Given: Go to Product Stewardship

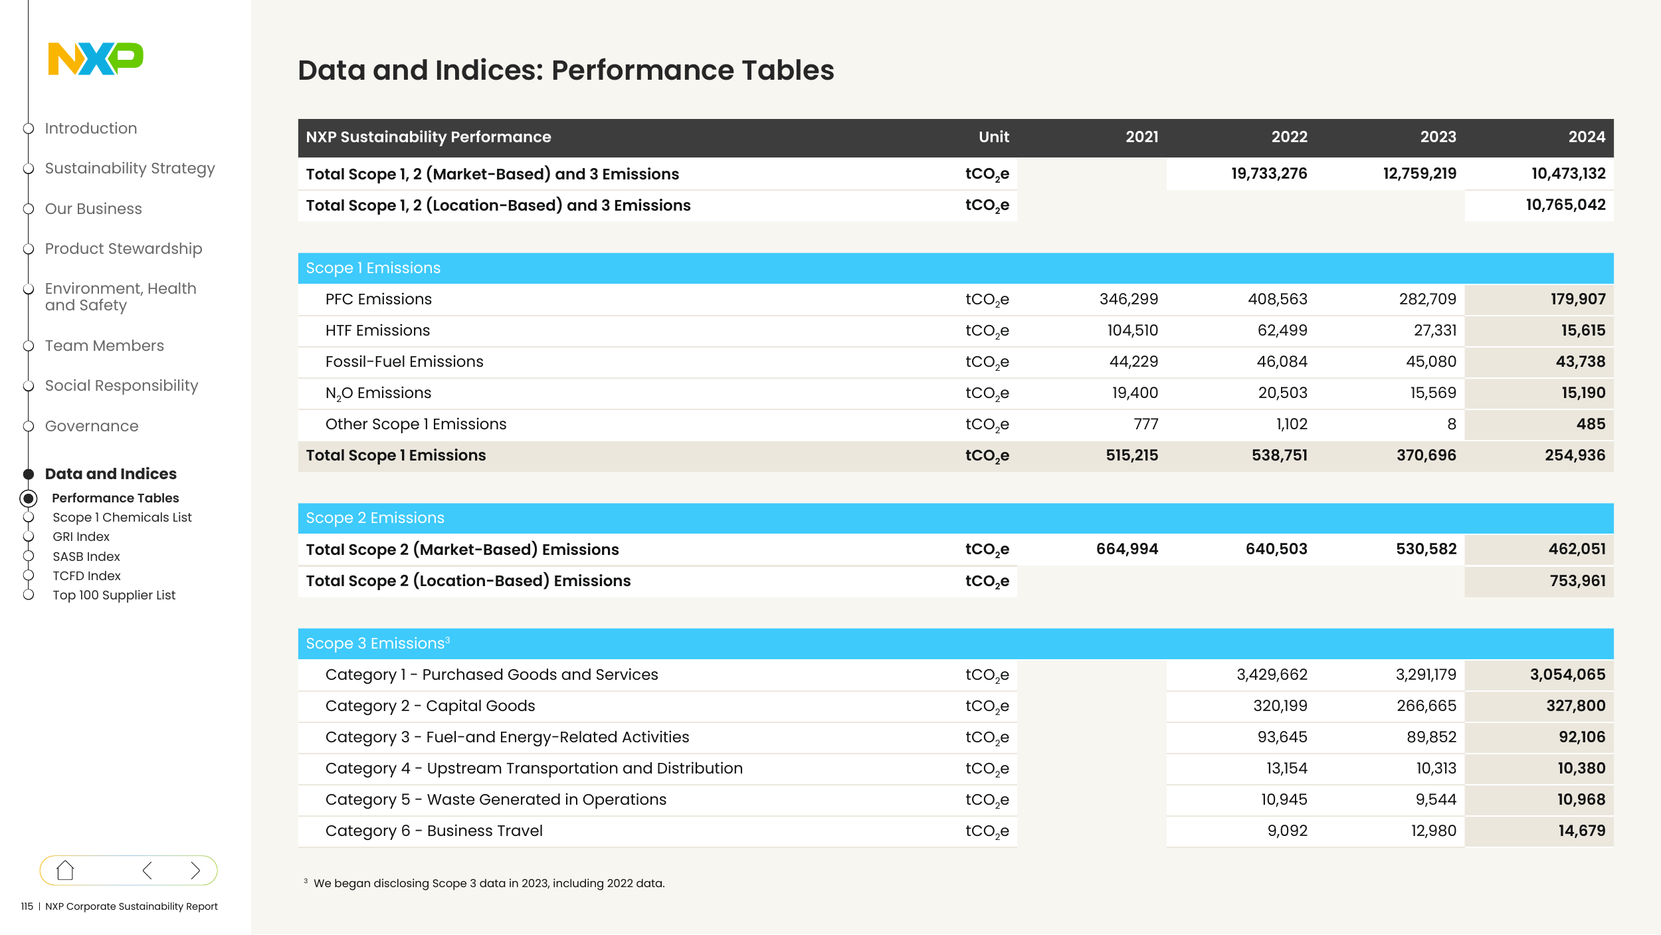Looking at the screenshot, I should [x=124, y=249].
